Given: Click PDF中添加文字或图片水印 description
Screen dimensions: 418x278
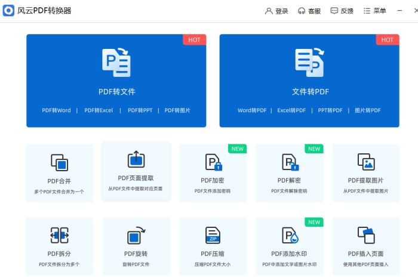Looking at the screenshot, I should [x=289, y=264].
